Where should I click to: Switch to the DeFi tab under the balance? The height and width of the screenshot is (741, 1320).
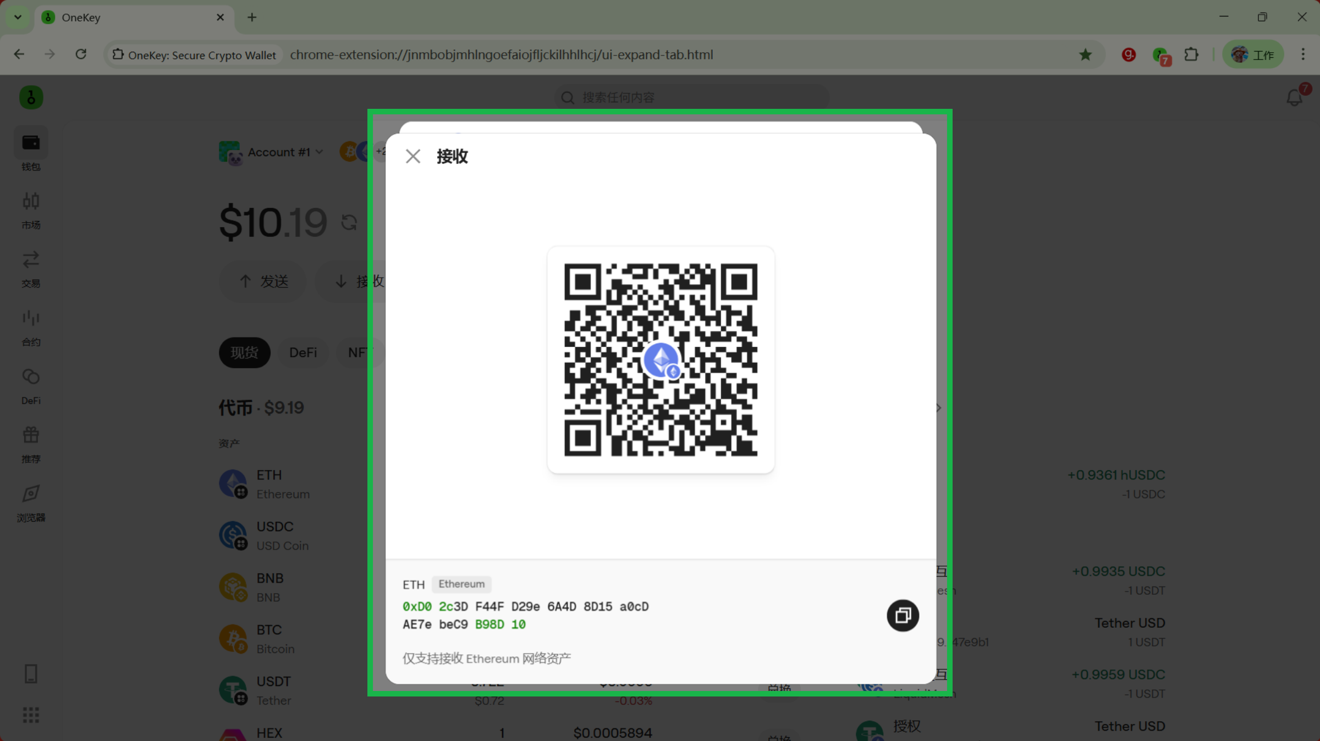click(303, 352)
